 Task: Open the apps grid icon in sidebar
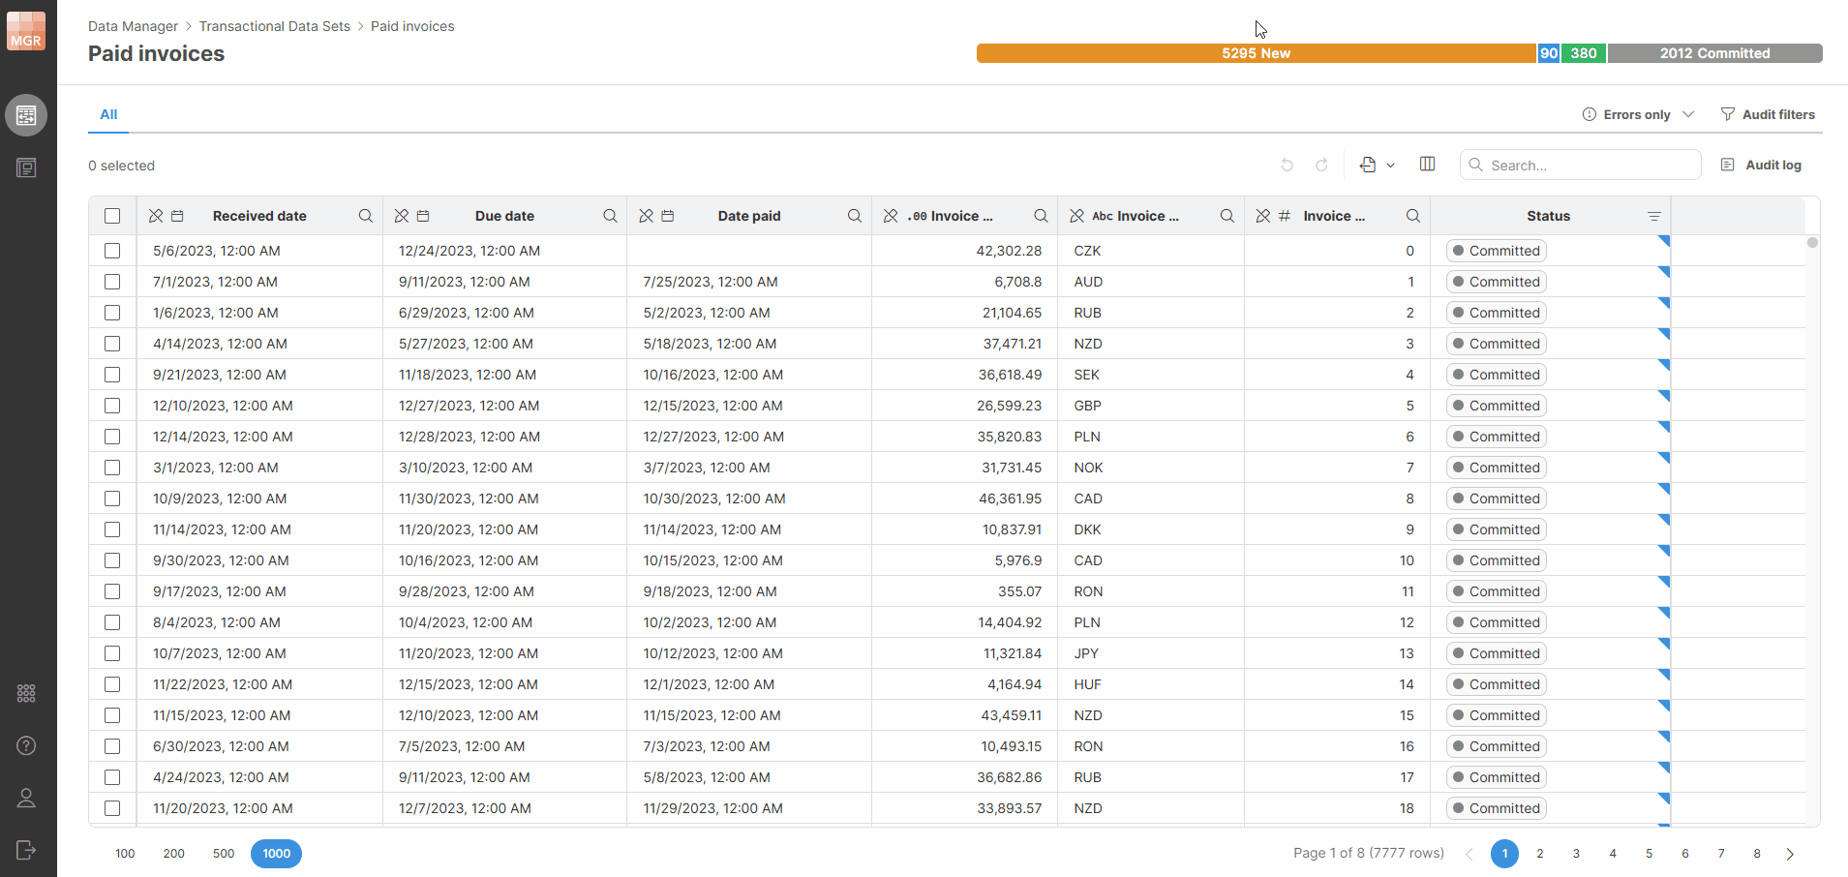point(26,693)
